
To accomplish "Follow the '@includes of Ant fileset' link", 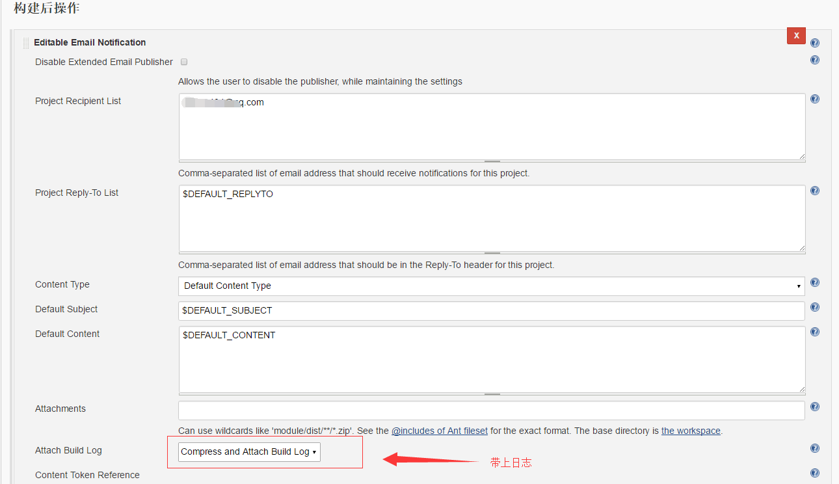I will click(x=440, y=431).
